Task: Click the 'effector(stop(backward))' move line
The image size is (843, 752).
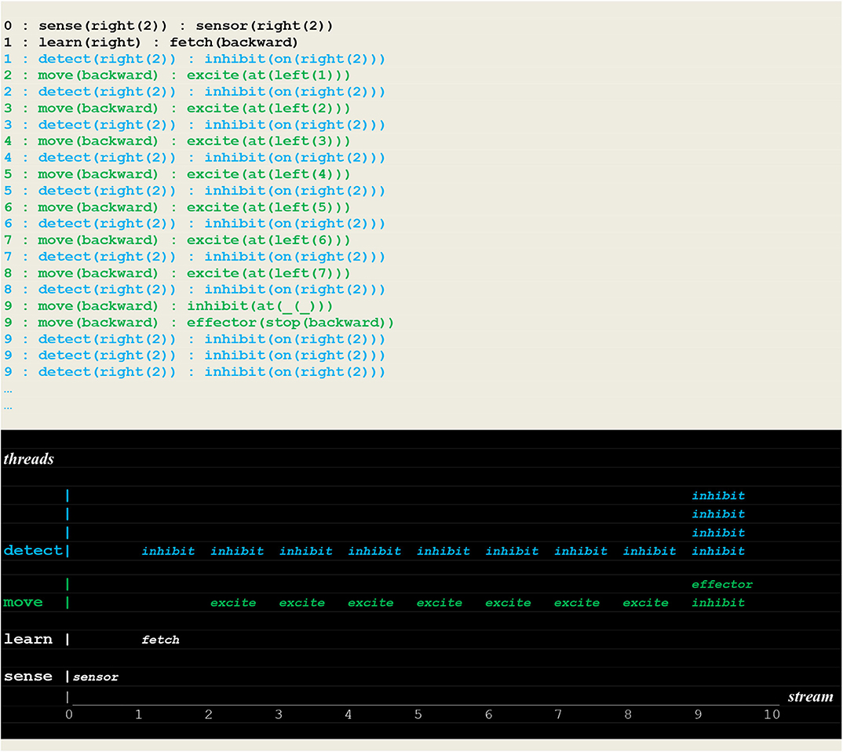Action: point(199,323)
